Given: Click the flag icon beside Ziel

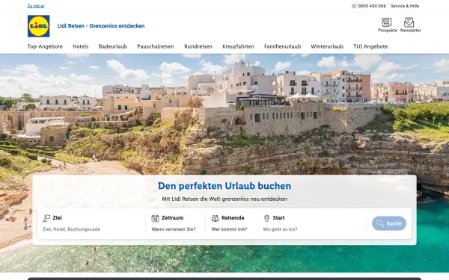Looking at the screenshot, I should pos(46,218).
